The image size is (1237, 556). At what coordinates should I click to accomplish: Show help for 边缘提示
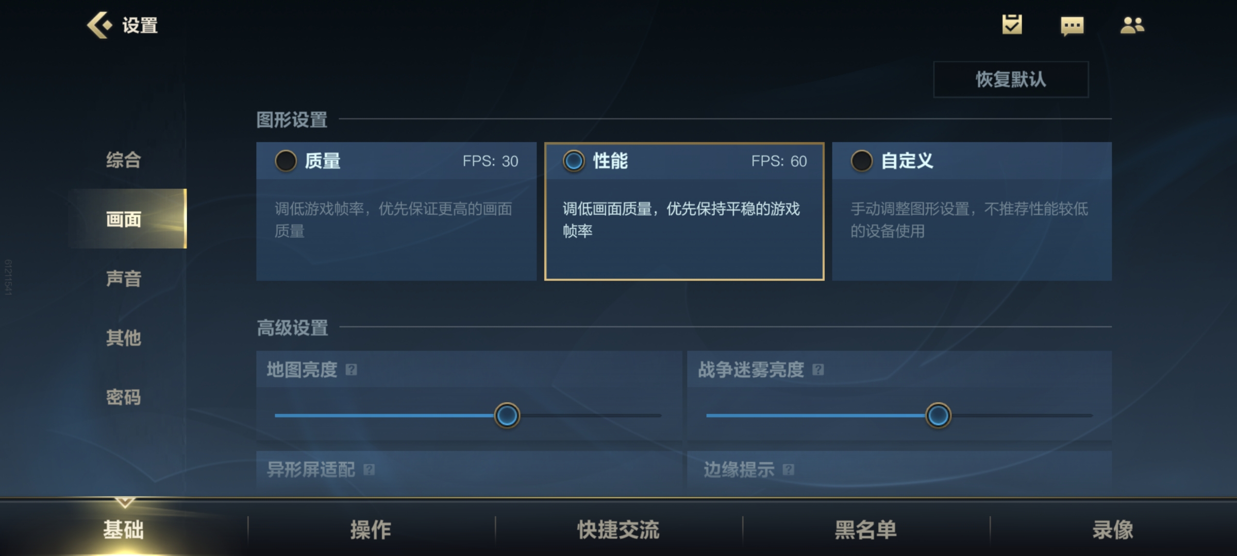789,470
